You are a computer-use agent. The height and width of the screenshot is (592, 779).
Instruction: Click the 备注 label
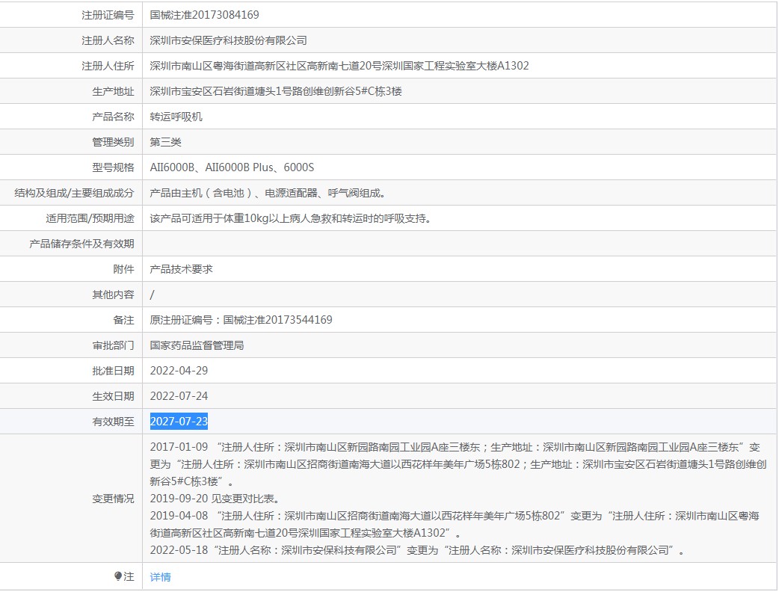click(x=123, y=320)
